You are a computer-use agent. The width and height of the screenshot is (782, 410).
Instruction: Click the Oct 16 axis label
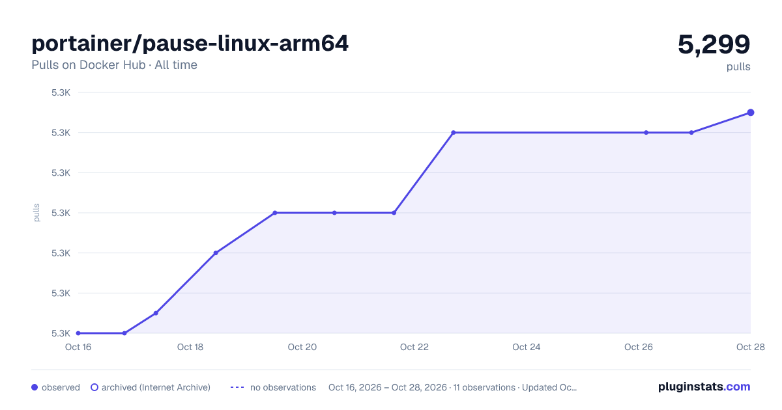(x=78, y=347)
